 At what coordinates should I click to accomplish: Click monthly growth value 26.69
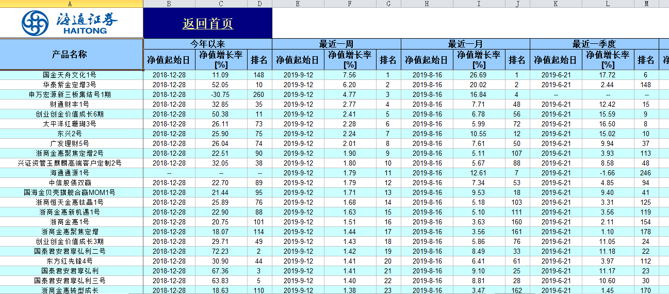pos(479,75)
